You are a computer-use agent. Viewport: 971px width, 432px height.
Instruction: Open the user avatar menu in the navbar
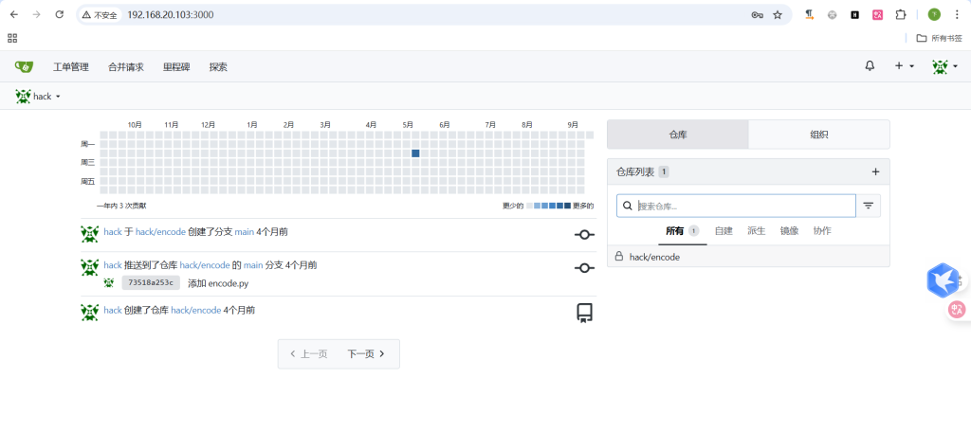(x=942, y=66)
